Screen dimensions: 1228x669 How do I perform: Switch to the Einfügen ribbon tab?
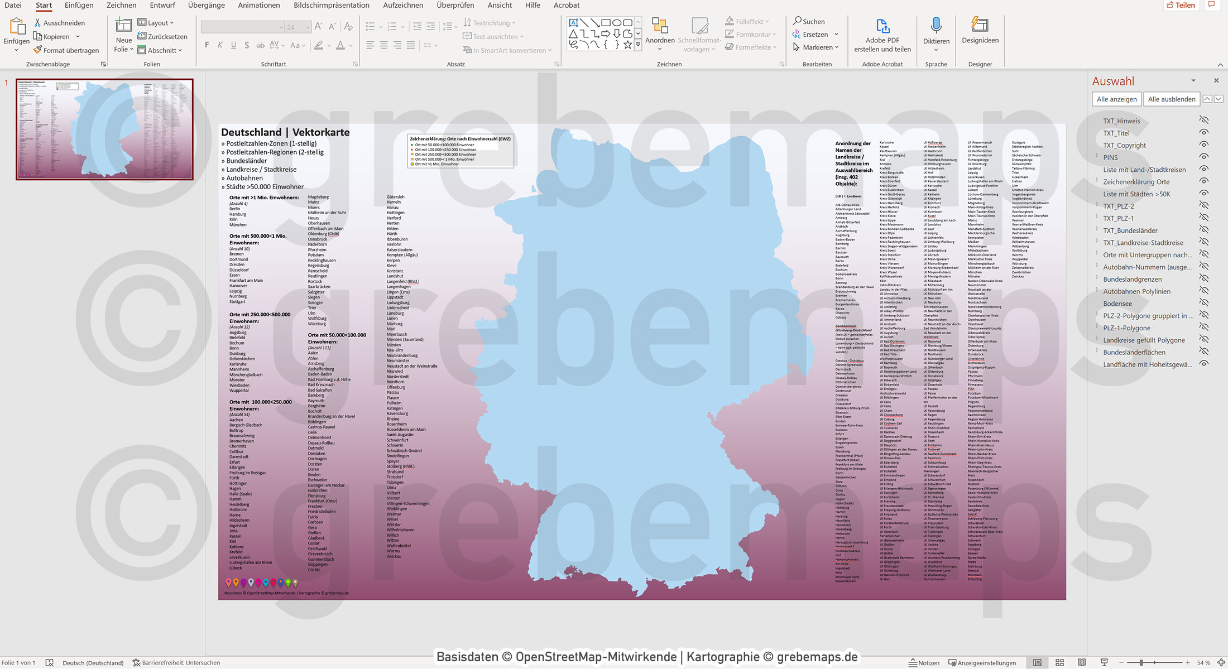(78, 5)
